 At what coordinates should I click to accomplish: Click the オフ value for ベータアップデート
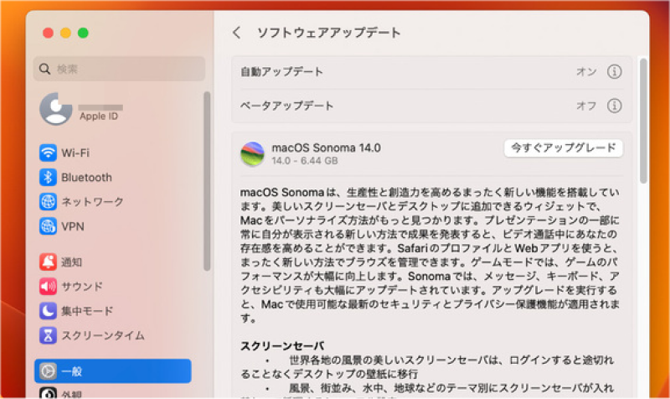point(585,106)
